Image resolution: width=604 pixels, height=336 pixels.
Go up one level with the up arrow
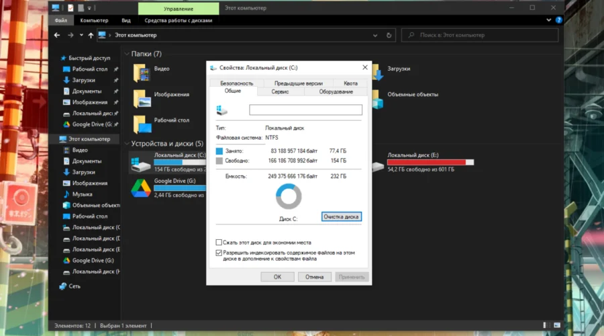91,35
